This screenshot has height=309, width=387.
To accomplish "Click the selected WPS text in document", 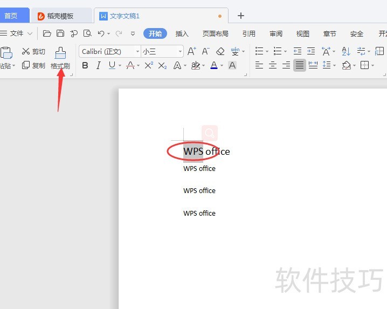I will tap(193, 151).
